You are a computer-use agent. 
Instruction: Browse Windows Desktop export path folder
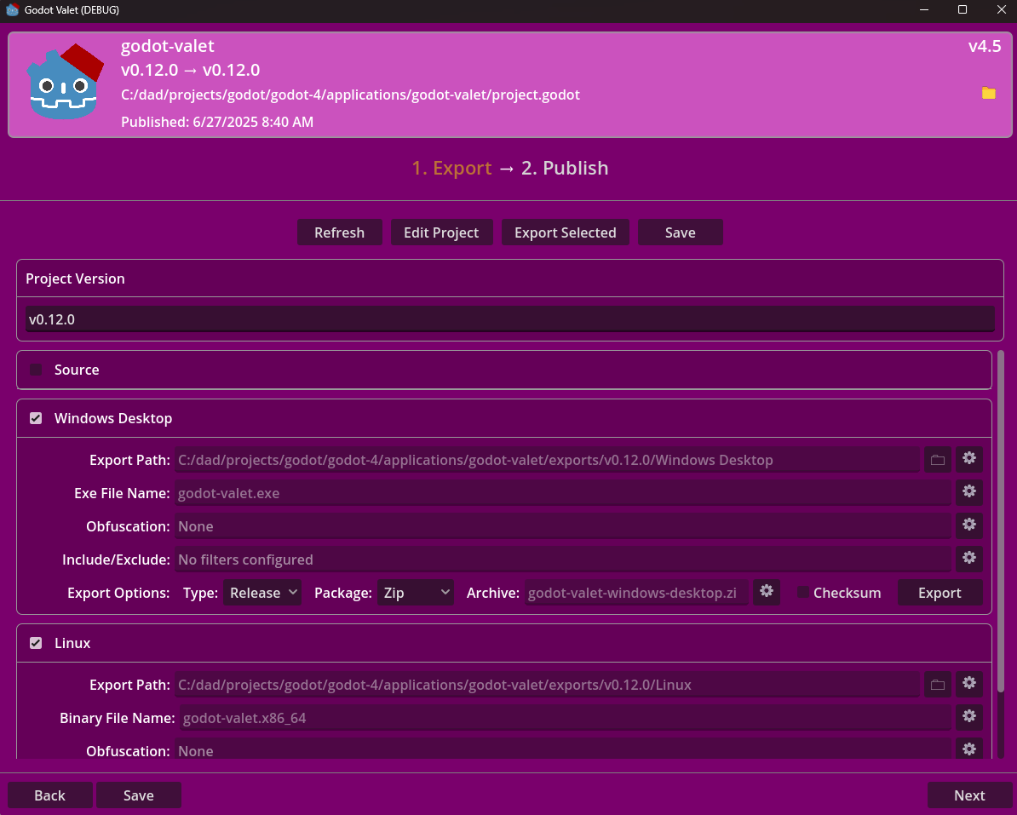tap(937, 460)
